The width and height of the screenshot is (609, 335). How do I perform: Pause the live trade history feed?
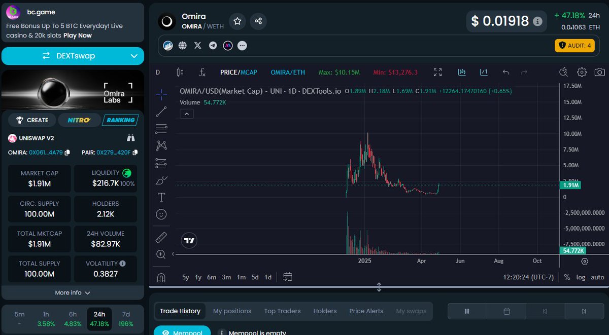point(467,311)
